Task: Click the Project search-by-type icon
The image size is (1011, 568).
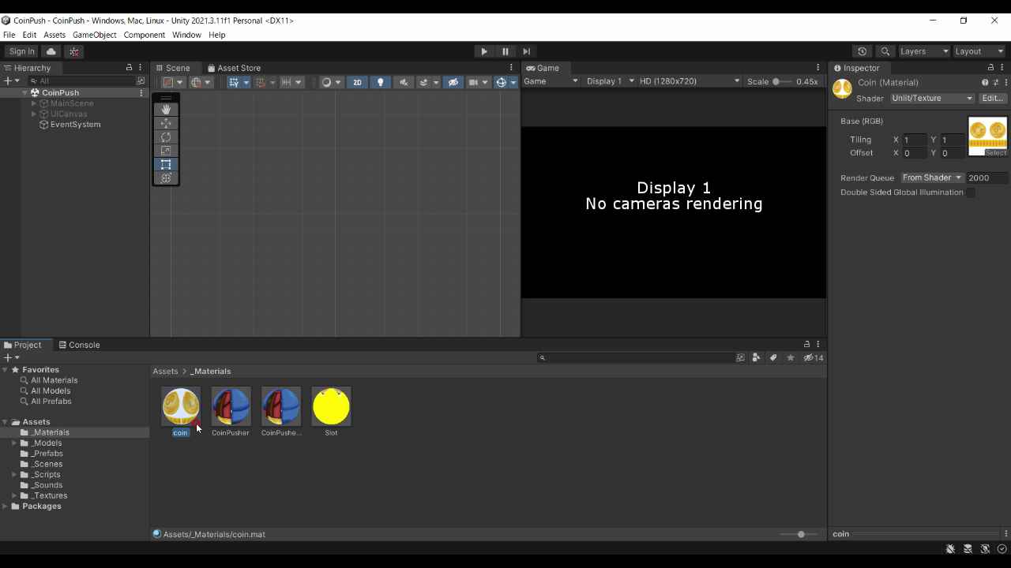Action: point(756,358)
